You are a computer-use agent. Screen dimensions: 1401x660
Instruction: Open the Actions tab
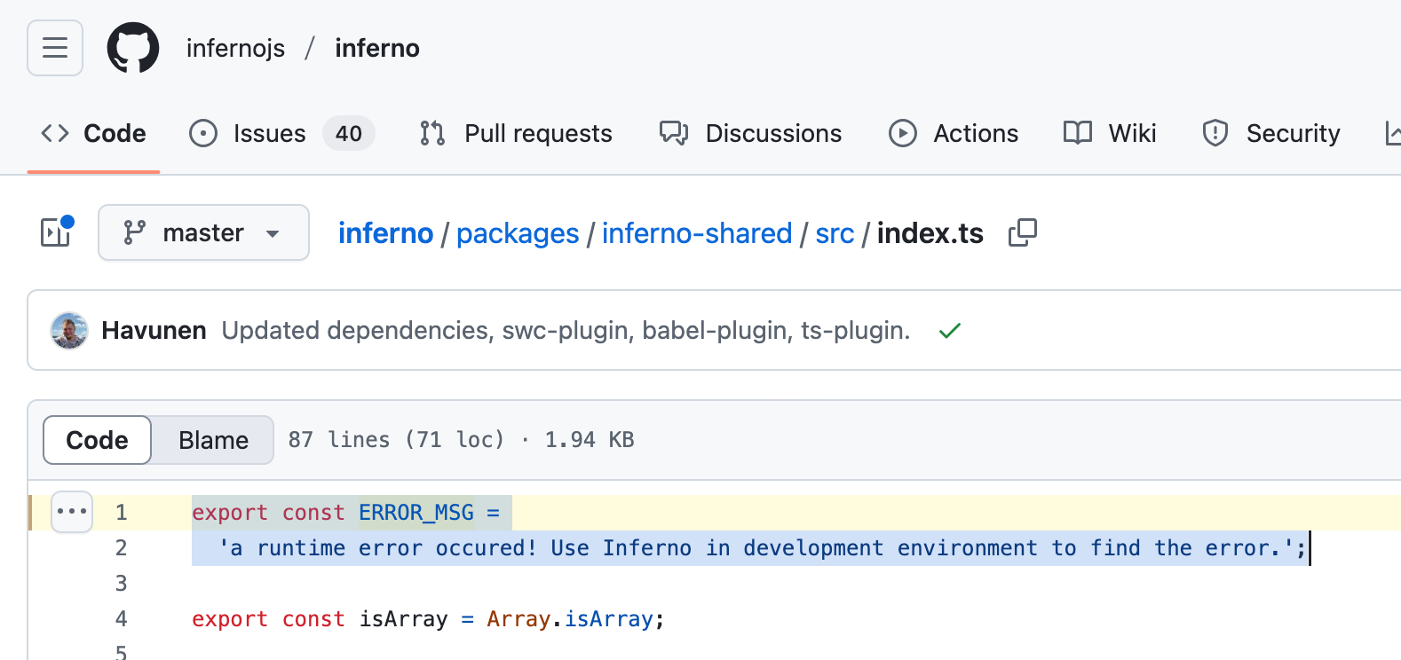tap(954, 133)
